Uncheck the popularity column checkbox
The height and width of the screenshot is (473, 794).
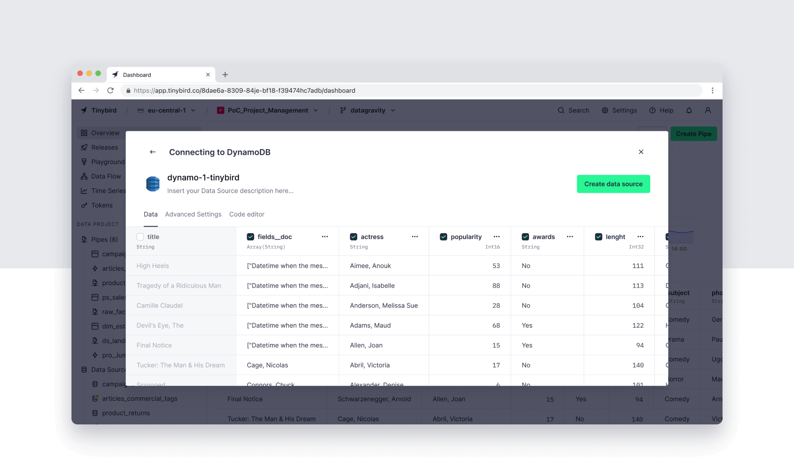click(x=444, y=237)
